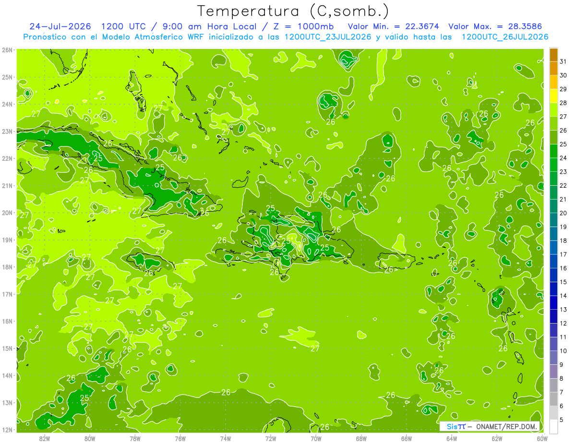Click the "1200UTC_26JUL2026" valid-until time
576x445 pixels.
pyautogui.click(x=504, y=36)
